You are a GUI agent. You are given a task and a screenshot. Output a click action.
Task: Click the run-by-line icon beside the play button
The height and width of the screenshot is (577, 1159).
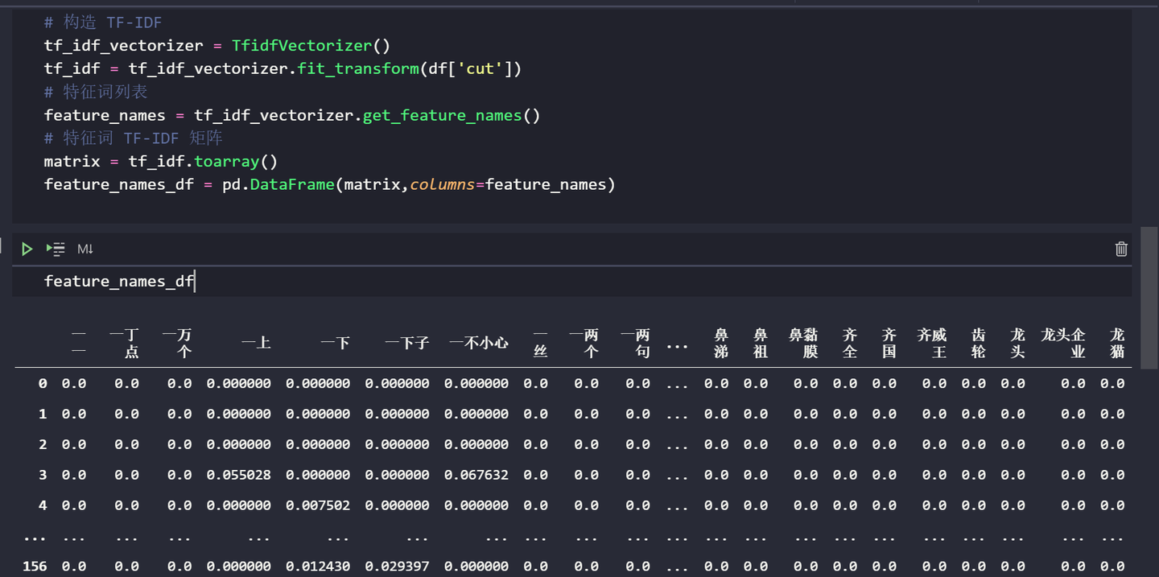point(56,249)
